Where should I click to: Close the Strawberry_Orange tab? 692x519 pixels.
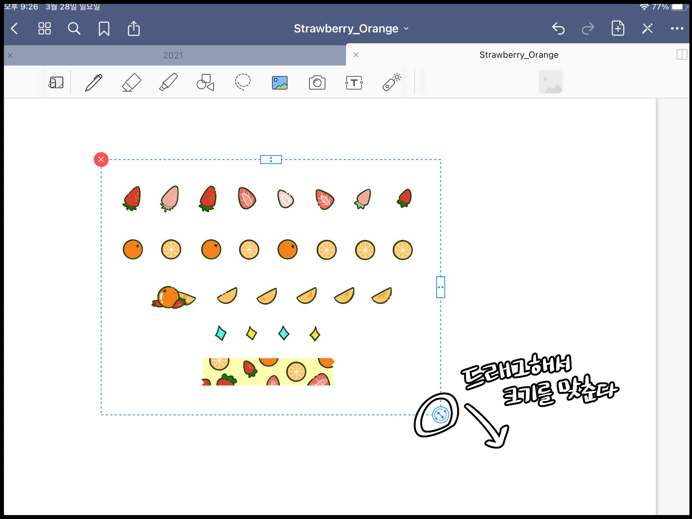point(356,55)
